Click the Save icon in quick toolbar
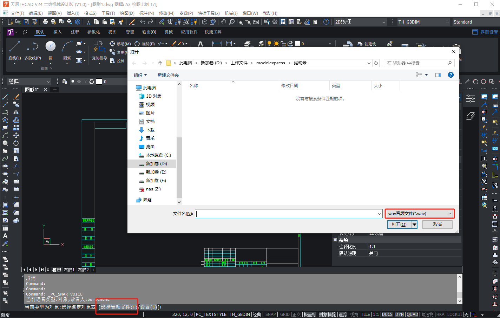This screenshot has width=500, height=318. pos(26,22)
